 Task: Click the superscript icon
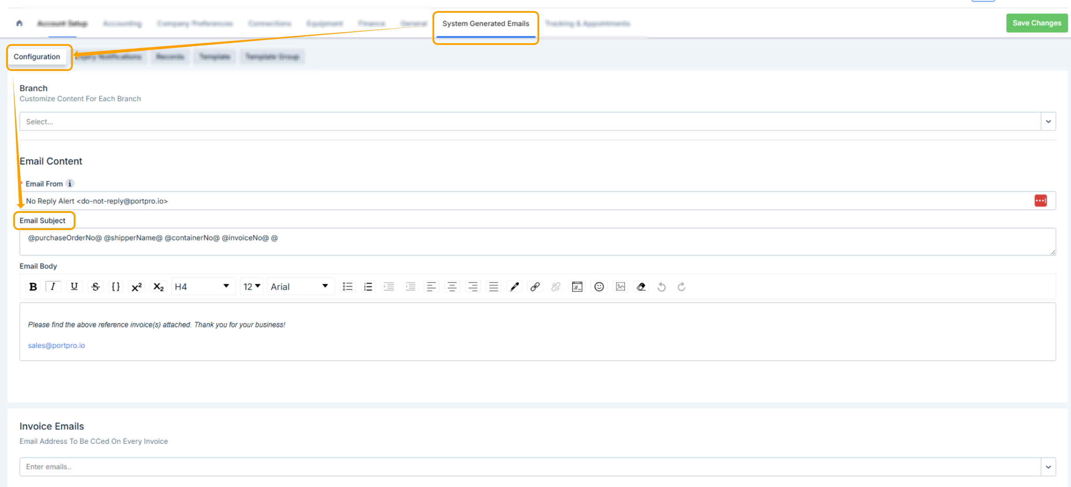pos(136,287)
